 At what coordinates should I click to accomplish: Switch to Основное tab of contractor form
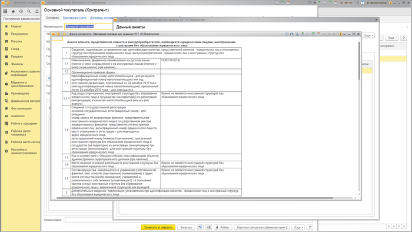click(x=52, y=18)
